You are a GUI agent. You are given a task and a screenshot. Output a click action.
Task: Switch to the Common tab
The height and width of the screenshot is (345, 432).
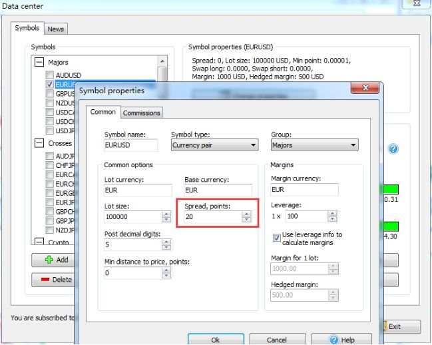coord(103,112)
